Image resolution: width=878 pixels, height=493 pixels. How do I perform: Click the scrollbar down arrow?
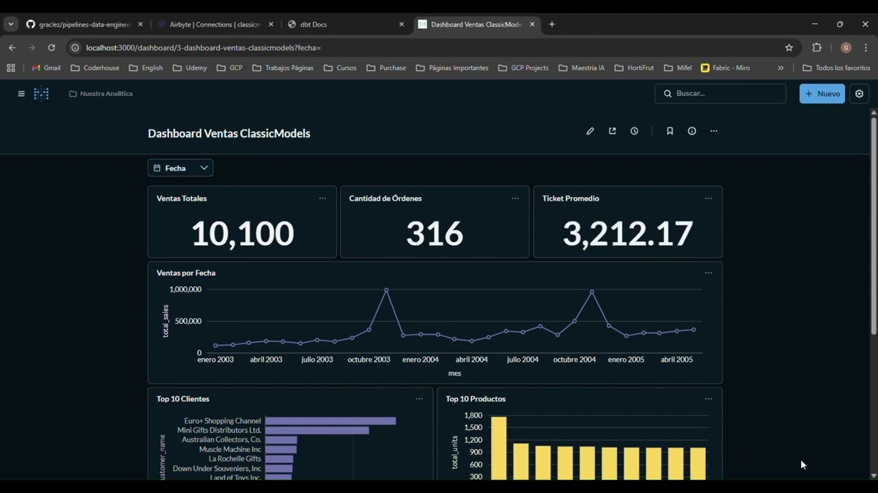tap(873, 476)
